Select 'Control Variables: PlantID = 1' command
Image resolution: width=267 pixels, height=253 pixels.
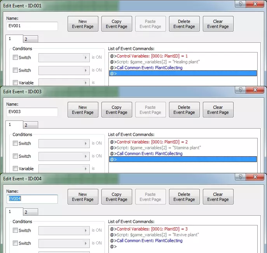pyautogui.click(x=183, y=56)
